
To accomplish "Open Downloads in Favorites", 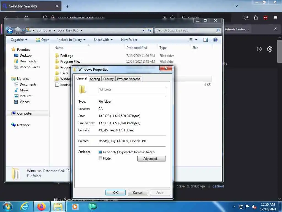I will [x=28, y=61].
